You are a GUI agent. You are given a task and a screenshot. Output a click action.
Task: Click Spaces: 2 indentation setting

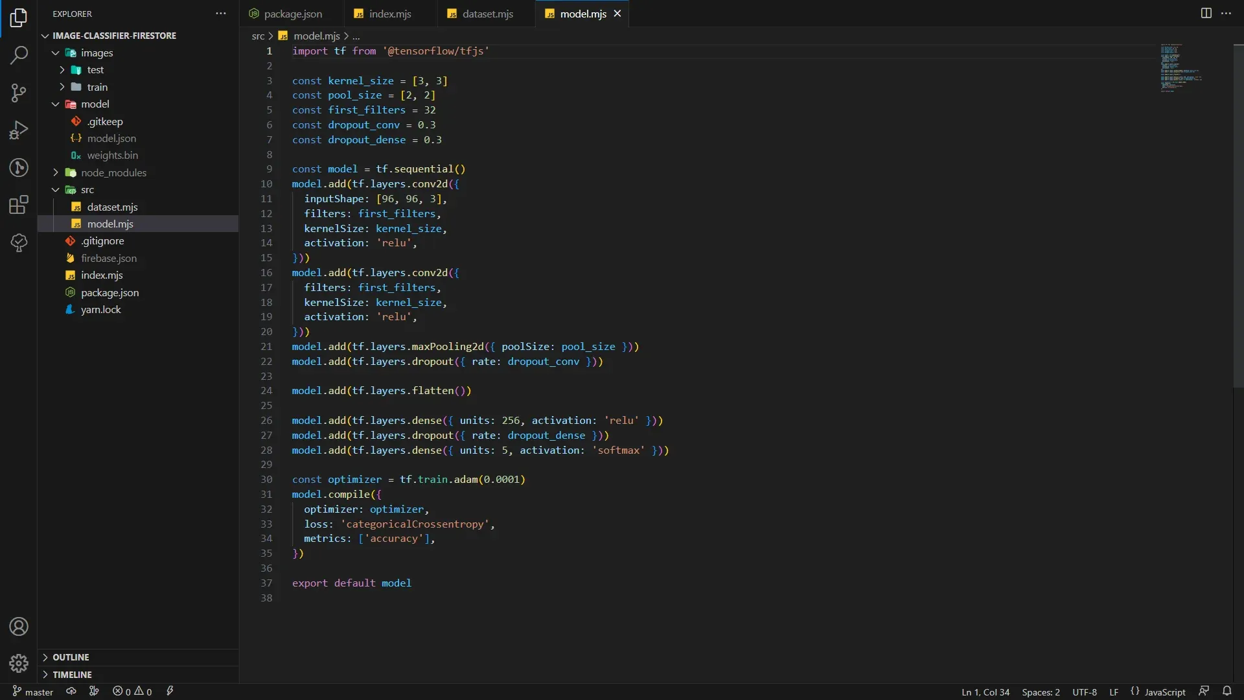point(1041,692)
